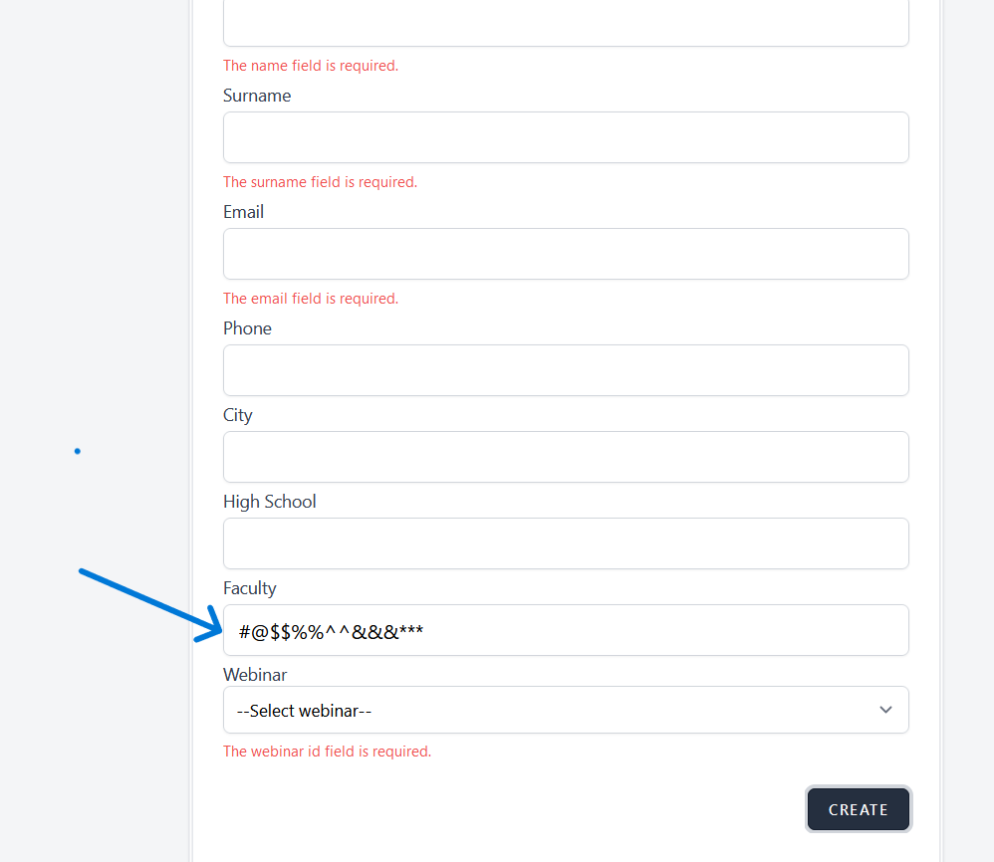The height and width of the screenshot is (862, 994).
Task: Select the City text field
Action: click(x=566, y=457)
